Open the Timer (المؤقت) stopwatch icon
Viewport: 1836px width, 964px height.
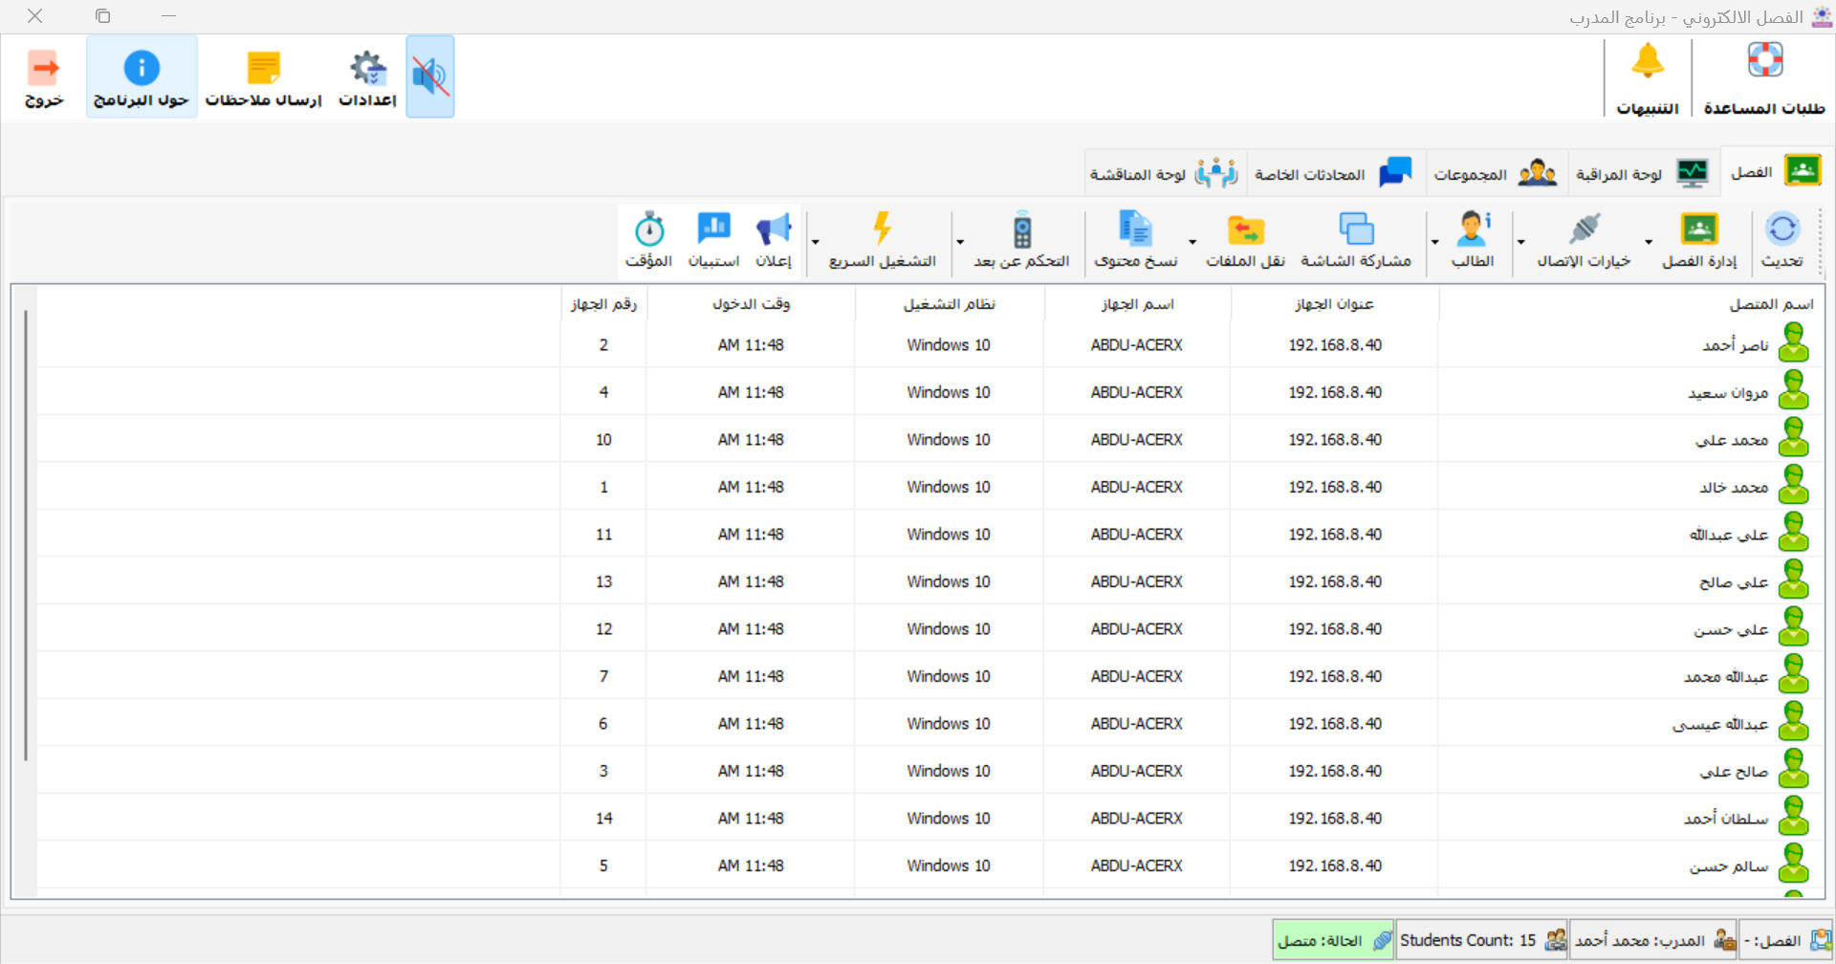tap(649, 239)
